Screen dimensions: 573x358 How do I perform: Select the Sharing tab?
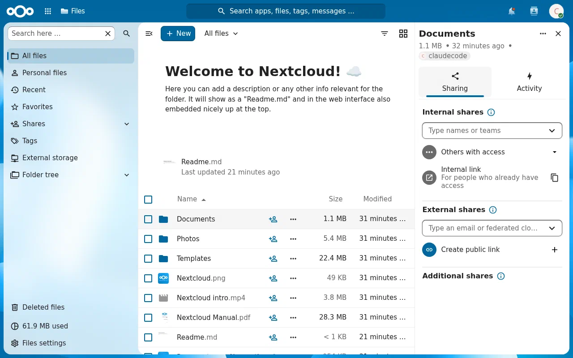(x=455, y=82)
